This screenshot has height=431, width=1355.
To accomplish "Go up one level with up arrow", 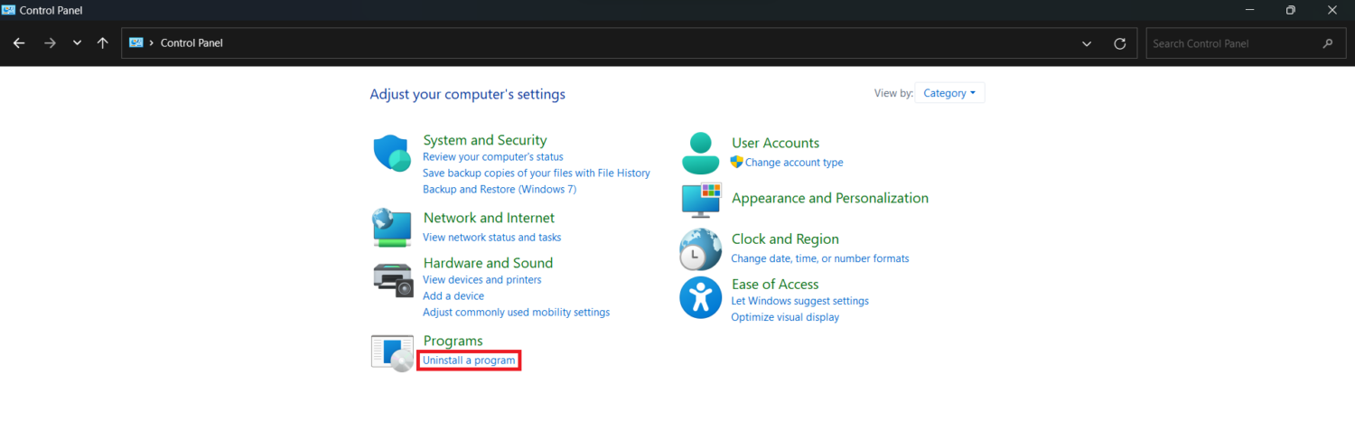I will point(102,43).
